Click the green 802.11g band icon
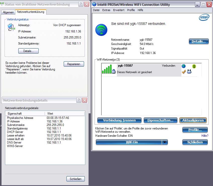Screen dimensions: 213x186 click(x=194, y=66)
